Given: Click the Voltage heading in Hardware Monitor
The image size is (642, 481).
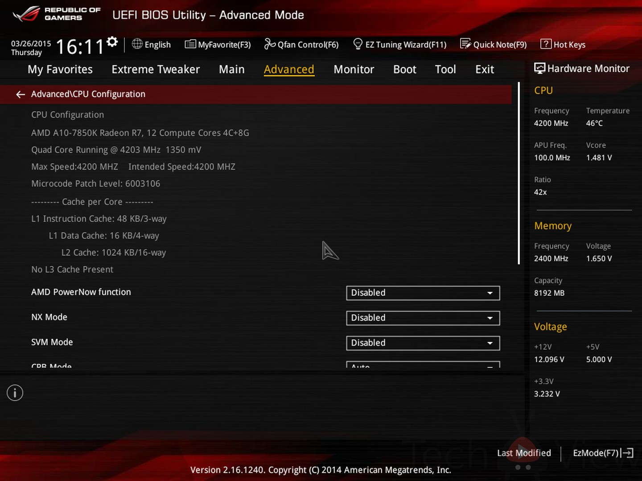Looking at the screenshot, I should (x=551, y=327).
